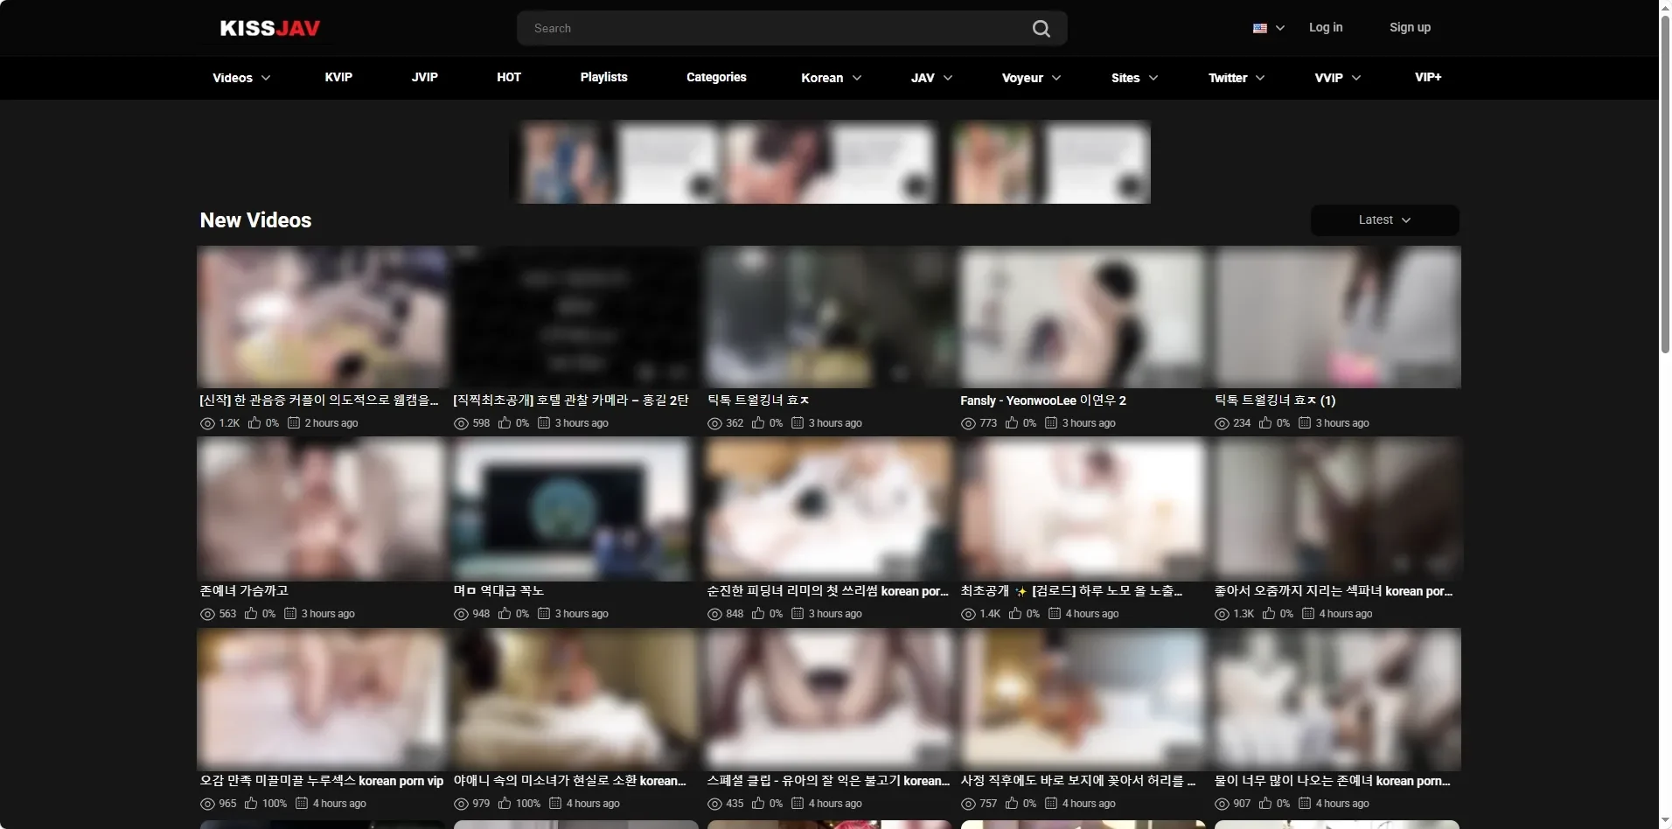Click the calendar icon beside 2 hours ago
Viewport: 1672px width, 829px height.
(x=294, y=423)
